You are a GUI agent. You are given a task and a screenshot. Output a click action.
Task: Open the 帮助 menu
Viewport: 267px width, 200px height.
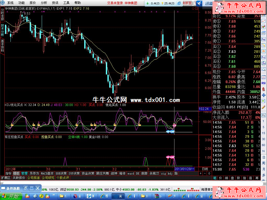point(77,3)
